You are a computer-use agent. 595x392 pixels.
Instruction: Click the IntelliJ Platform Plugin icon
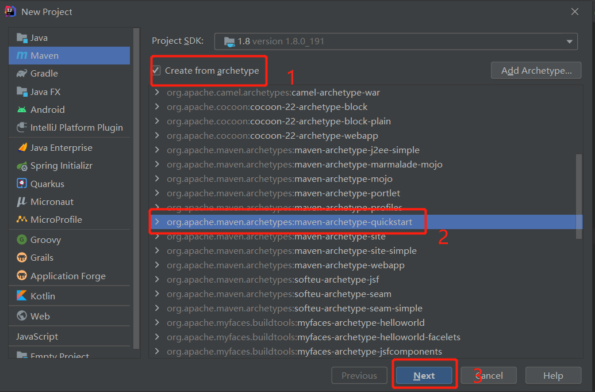(22, 127)
